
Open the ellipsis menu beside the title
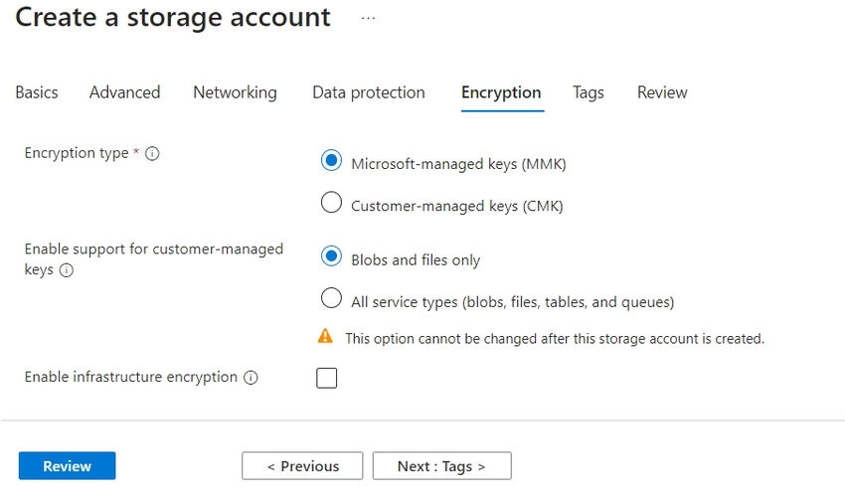(x=368, y=18)
